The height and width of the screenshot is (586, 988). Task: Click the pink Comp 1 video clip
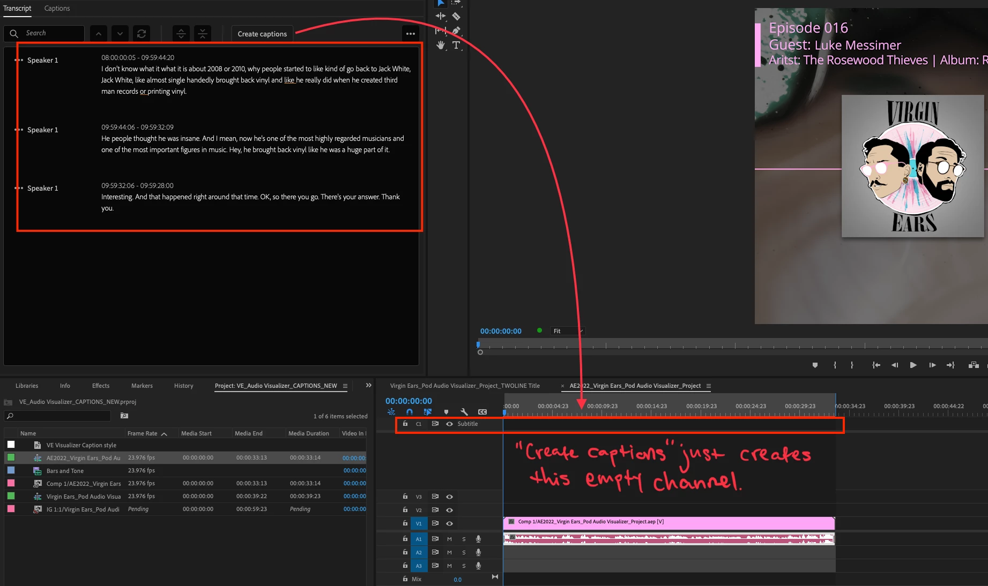[x=668, y=522]
